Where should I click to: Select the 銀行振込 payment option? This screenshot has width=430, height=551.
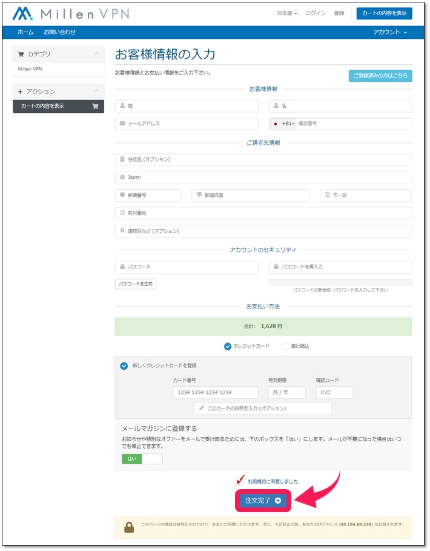[x=285, y=347]
